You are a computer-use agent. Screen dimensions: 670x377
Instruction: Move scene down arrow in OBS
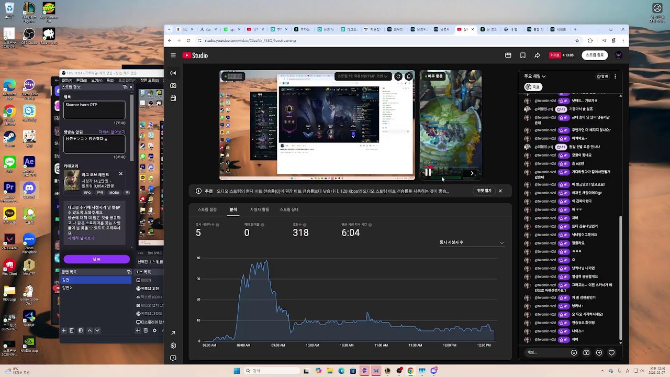pyautogui.click(x=97, y=330)
